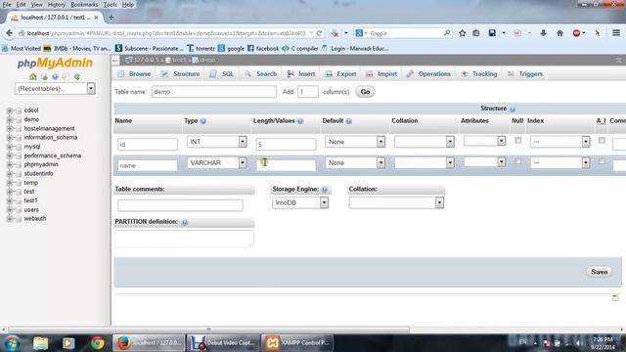Image resolution: width=626 pixels, height=352 pixels.
Task: Open Collation dropdown for id row
Action: pos(425,142)
